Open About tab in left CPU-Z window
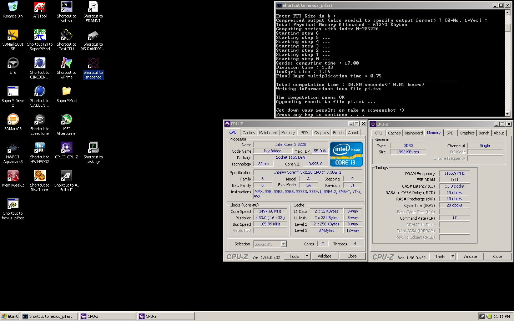This screenshot has height=321, width=514. (x=353, y=133)
